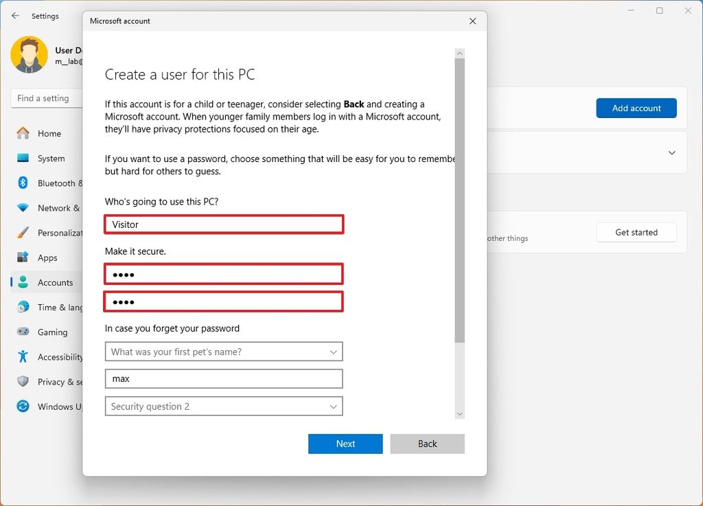The width and height of the screenshot is (703, 506).
Task: Click the dialog vertical scrollbar thumb
Action: tap(459, 200)
